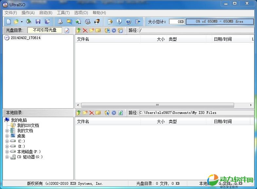257x189 pixels.
Task: Click the New file icon in toolbar
Action: [9, 22]
